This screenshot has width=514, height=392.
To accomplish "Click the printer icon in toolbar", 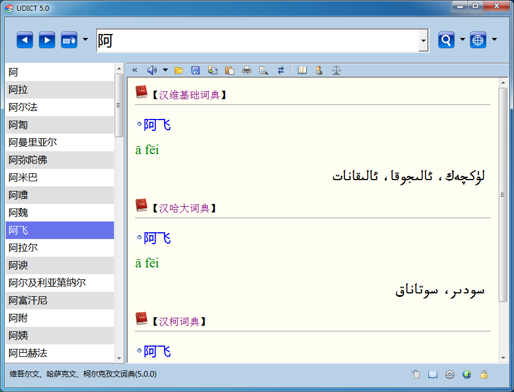I will tap(247, 70).
